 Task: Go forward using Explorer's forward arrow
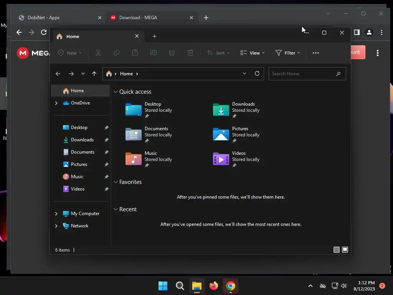71,74
